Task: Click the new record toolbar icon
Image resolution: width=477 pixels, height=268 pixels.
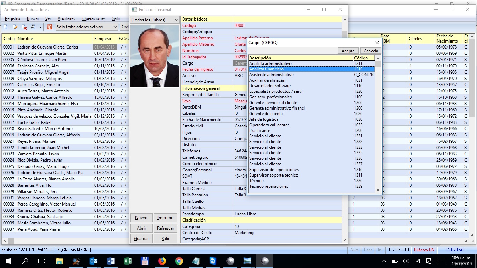Action: pos(6,27)
